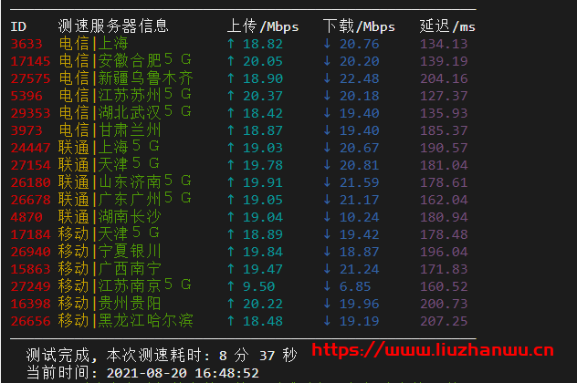Click download value 22.48
Image resolution: width=577 pixels, height=383 pixels.
click(x=359, y=78)
